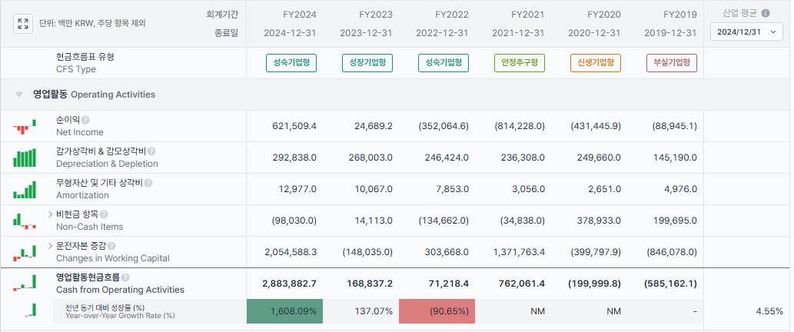
Task: Click help icon next to 순이익
Action: (85, 120)
